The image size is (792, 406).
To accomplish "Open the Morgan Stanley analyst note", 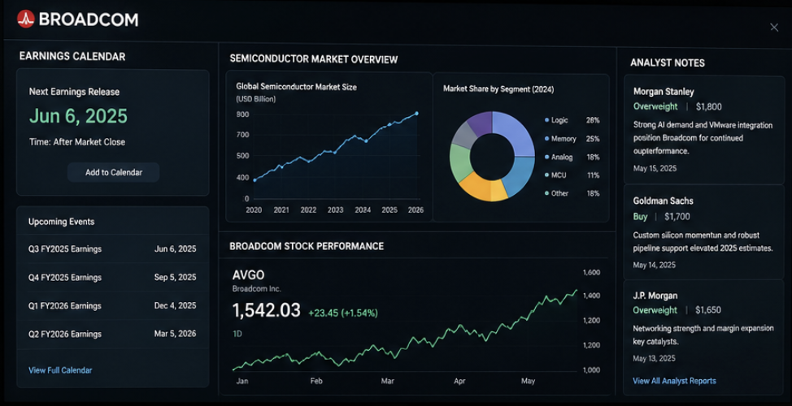I will 704,130.
